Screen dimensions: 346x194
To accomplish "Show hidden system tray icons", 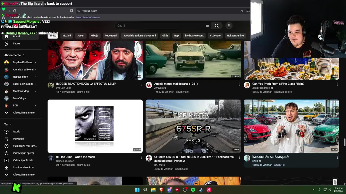I will [x=314, y=190].
